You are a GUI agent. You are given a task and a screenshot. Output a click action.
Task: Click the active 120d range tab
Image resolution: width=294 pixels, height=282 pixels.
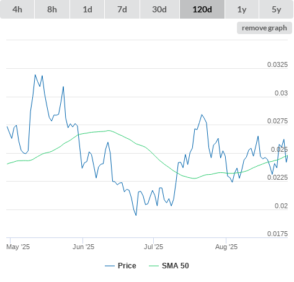[x=202, y=9]
